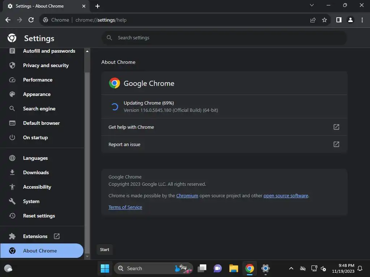Open Task View on the taskbar
The image size is (370, 277).
pos(202,268)
